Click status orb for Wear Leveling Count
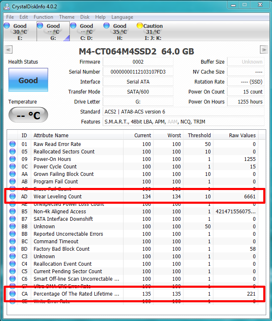 [12, 196]
